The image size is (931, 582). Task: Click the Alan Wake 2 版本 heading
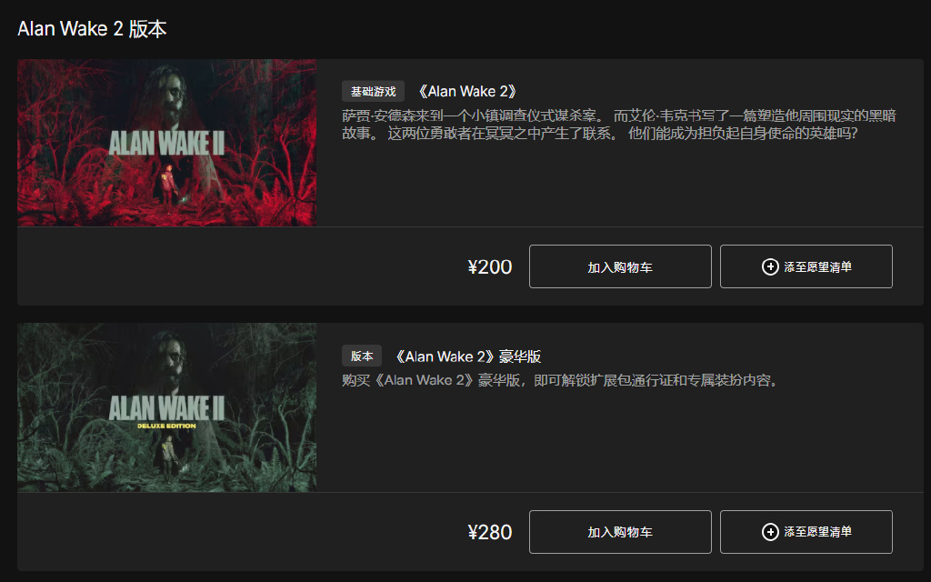point(92,29)
